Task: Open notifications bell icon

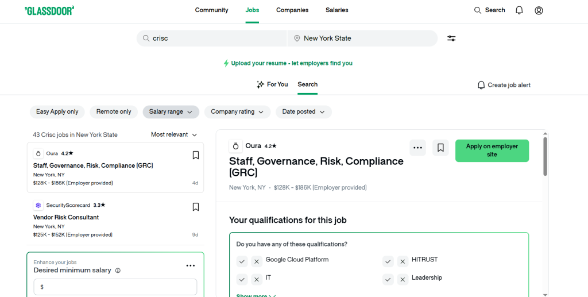Action: tap(519, 10)
